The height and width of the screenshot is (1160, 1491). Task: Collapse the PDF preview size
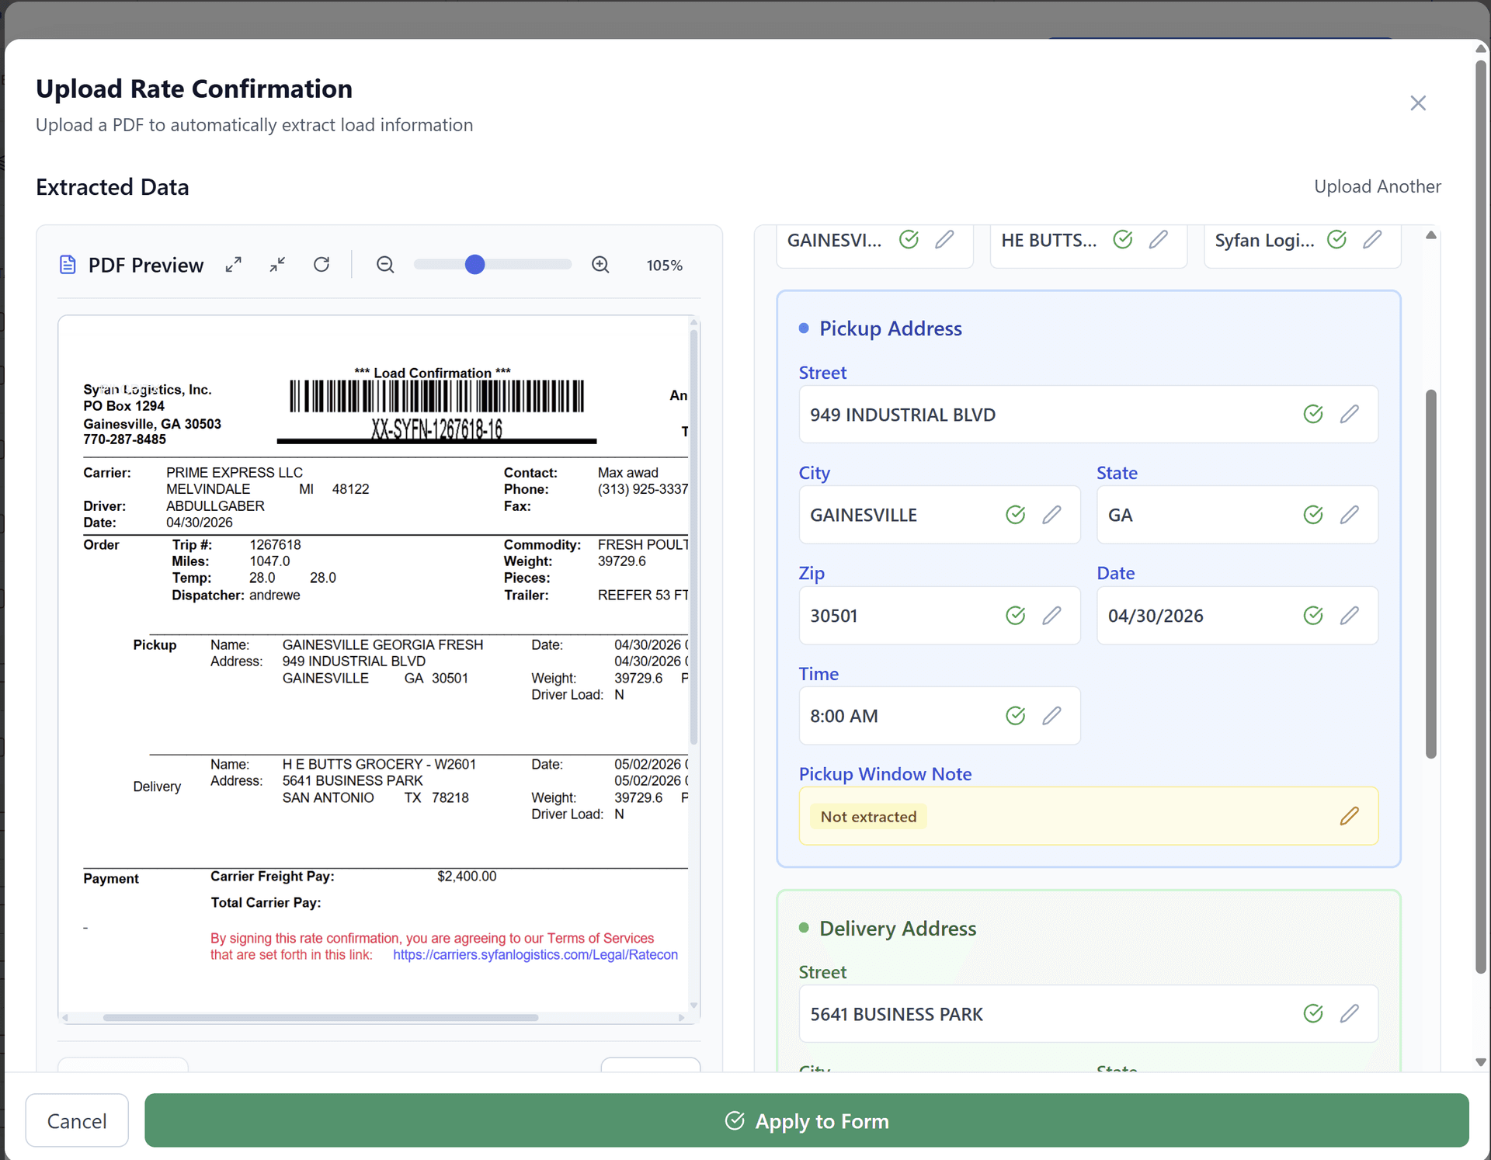277,265
